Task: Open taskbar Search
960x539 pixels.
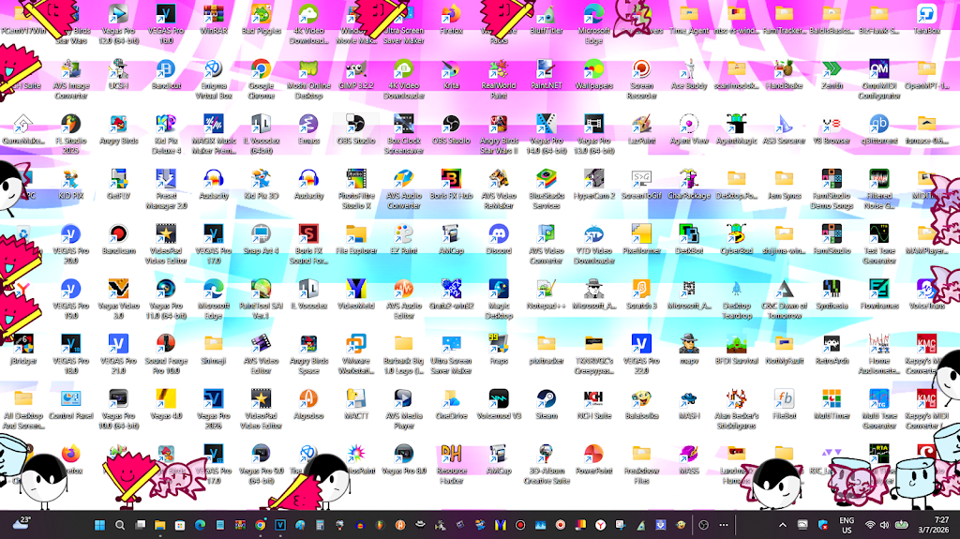Action: tap(120, 525)
